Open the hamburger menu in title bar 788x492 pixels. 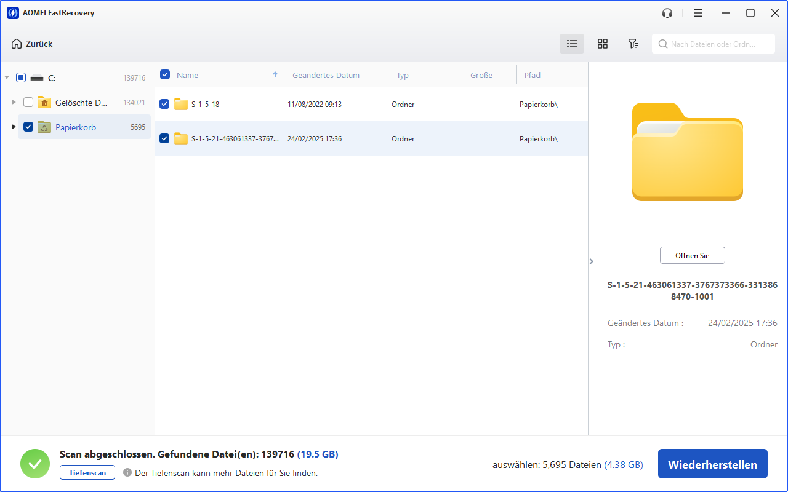tap(698, 13)
